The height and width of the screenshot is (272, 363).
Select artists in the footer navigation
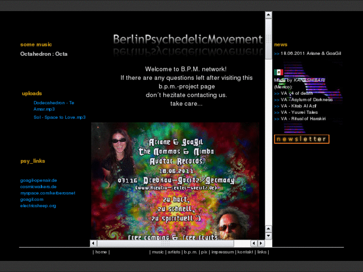(x=174, y=252)
